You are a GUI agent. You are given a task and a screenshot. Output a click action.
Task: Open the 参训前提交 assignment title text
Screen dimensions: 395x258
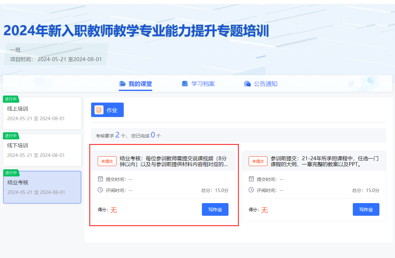point(325,161)
